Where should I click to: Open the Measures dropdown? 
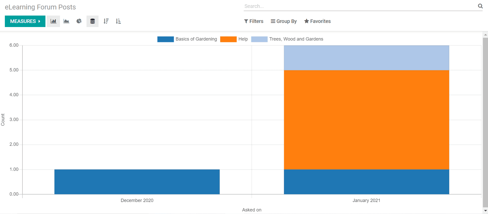click(x=25, y=21)
